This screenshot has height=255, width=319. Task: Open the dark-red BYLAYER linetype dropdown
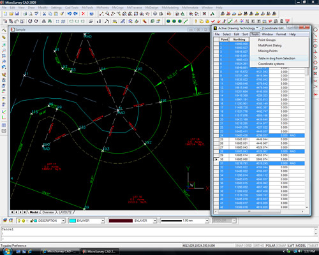(155, 221)
